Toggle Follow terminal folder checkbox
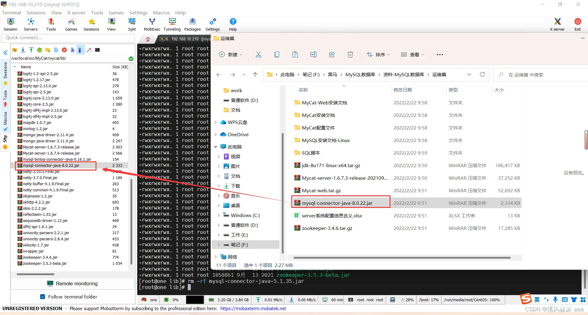This screenshot has width=588, height=315. tap(43, 297)
